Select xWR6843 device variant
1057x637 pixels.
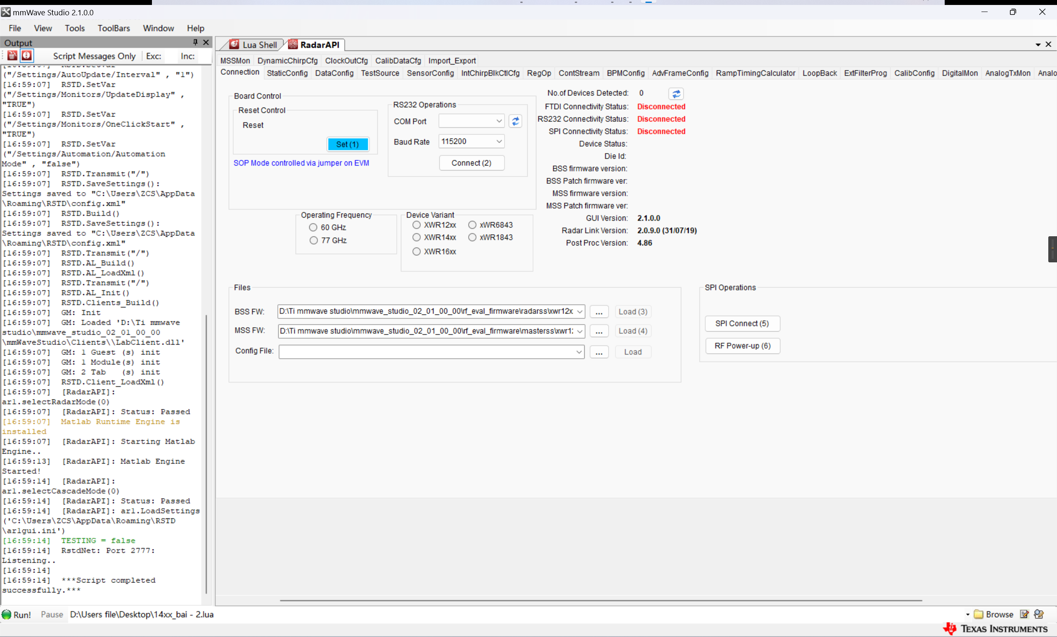(x=472, y=225)
